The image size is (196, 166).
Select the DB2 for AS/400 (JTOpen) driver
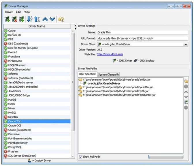click(x=37, y=48)
